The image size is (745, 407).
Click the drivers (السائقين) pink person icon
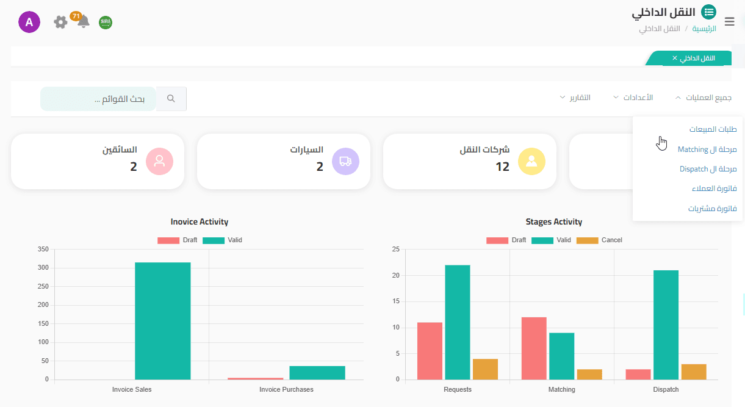[159, 161]
